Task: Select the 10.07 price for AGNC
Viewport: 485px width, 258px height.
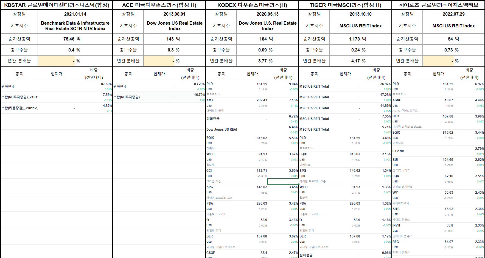Action: [x=449, y=100]
